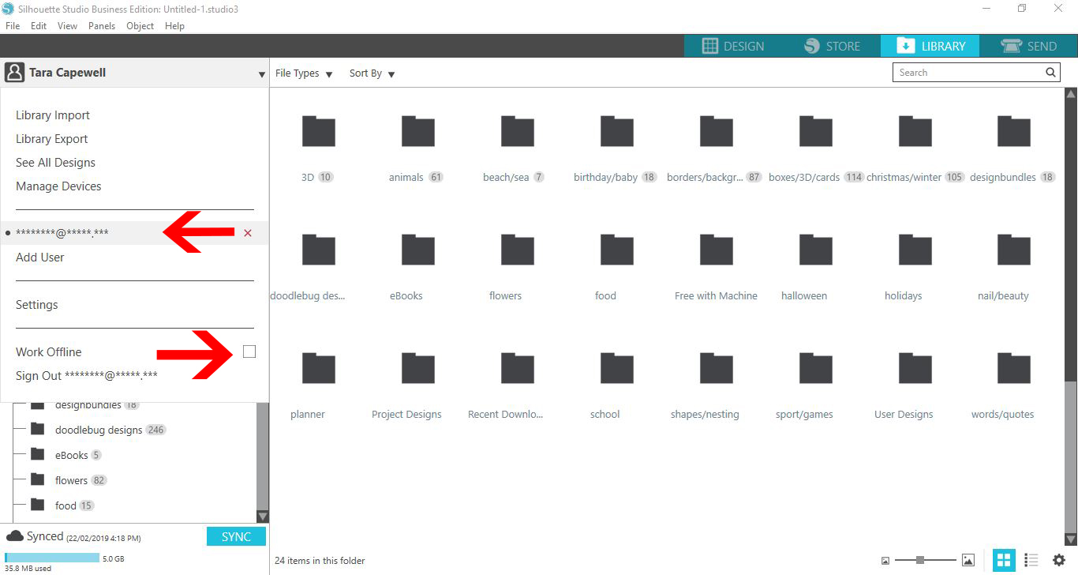
Task: Open library settings gear icon
Action: 1059,560
